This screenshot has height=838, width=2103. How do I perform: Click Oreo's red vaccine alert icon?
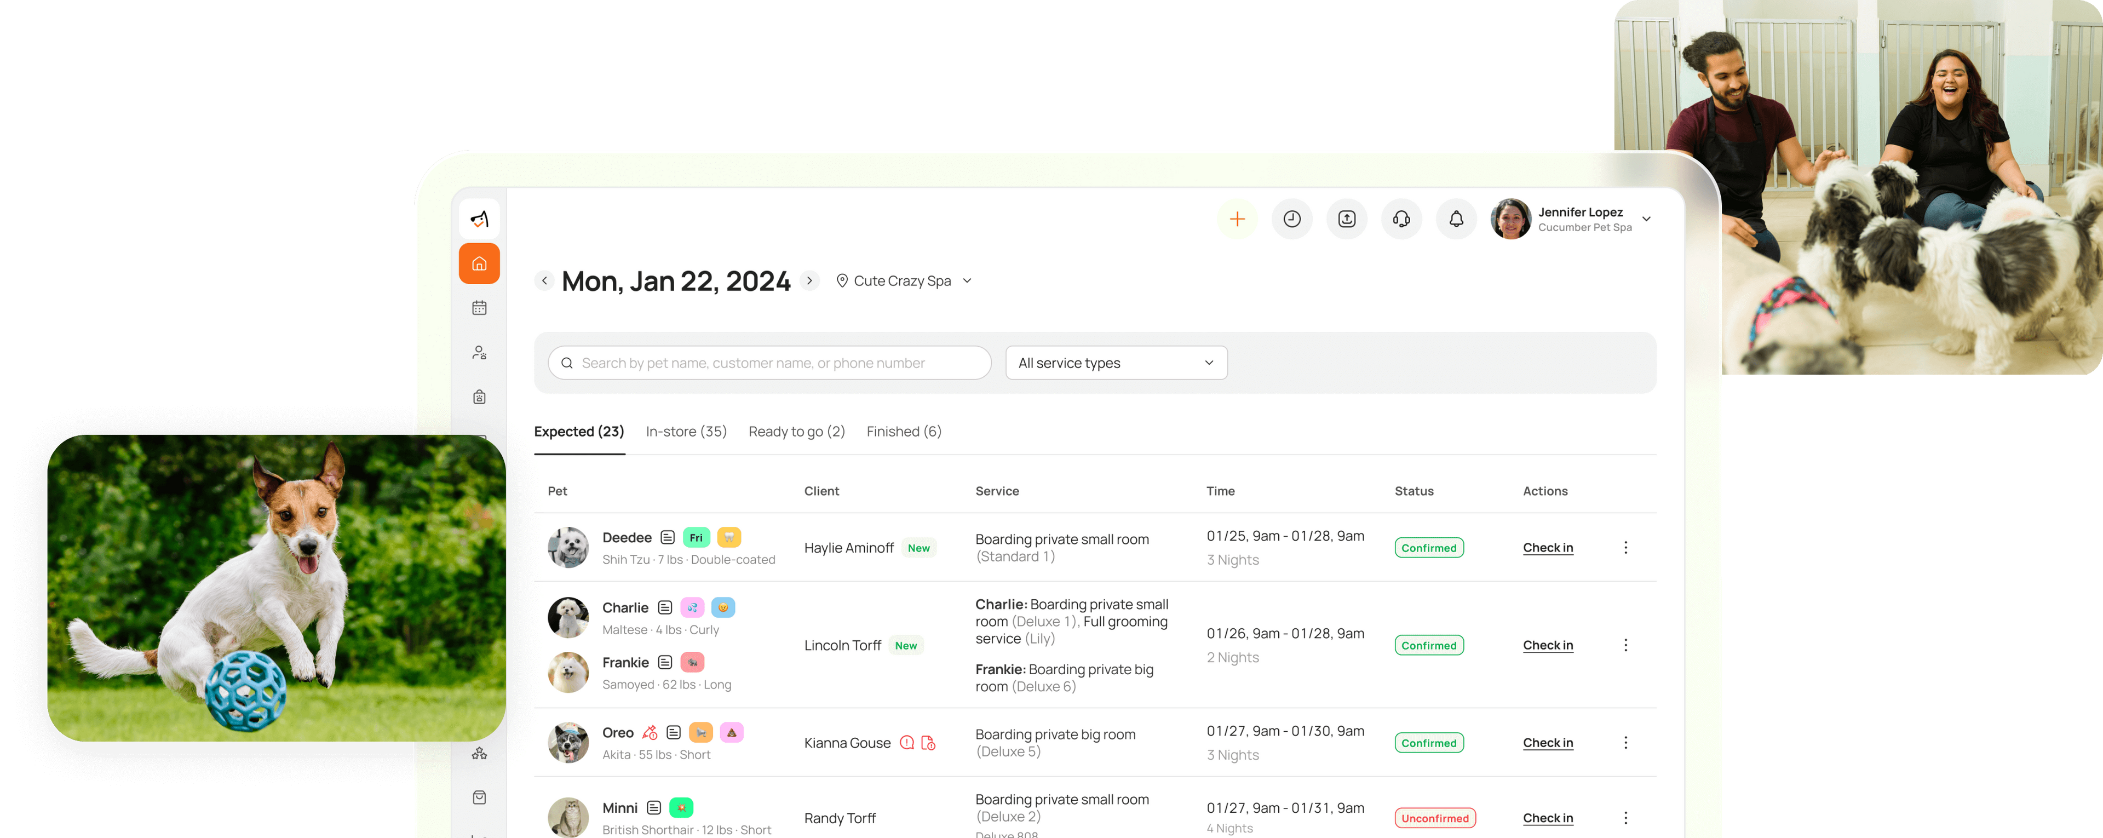point(650,733)
